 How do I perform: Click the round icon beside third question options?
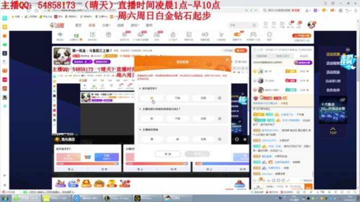click(x=219, y=139)
